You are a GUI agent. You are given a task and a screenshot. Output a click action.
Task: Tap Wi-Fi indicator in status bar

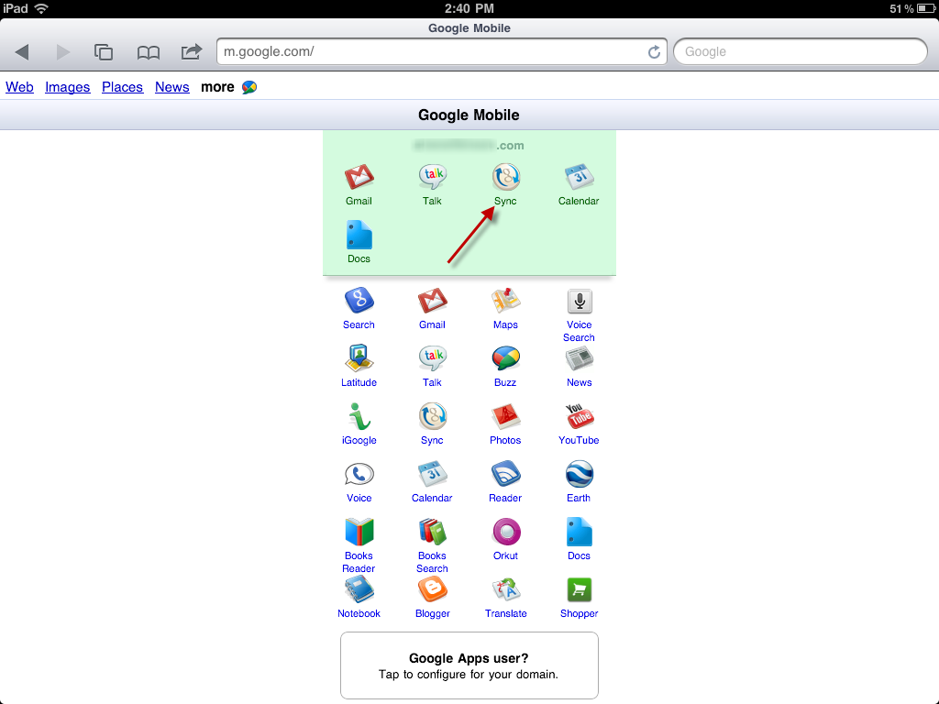coord(41,8)
